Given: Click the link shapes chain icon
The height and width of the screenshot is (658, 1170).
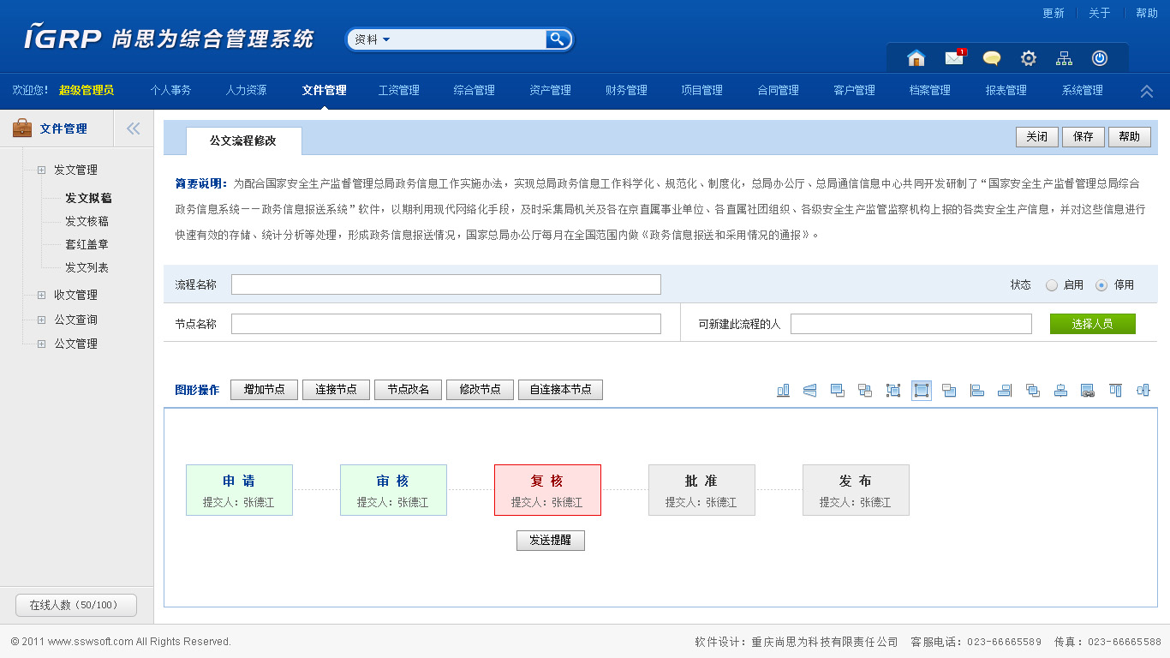Looking at the screenshot, I should tap(1088, 391).
